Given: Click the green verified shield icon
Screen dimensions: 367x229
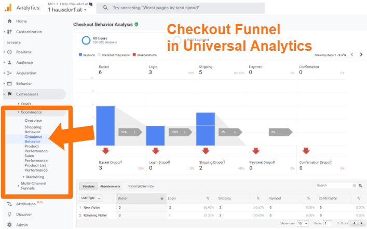Looking at the screenshot, I should (137, 24).
